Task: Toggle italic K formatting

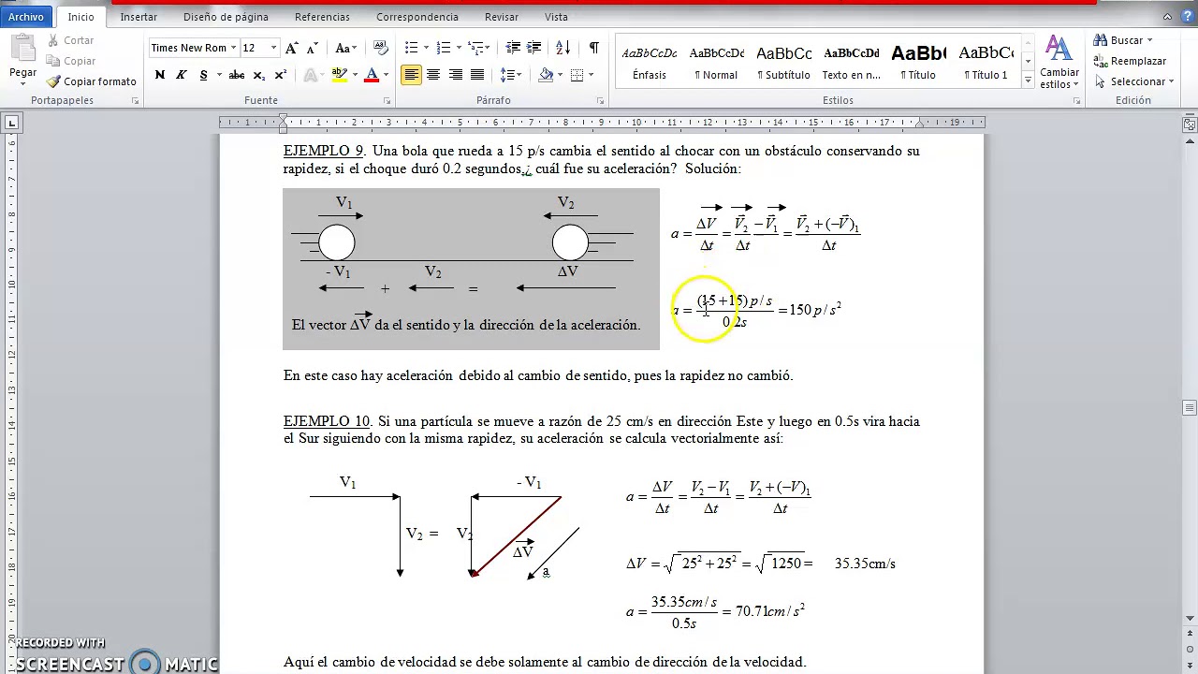Action: pyautogui.click(x=182, y=75)
